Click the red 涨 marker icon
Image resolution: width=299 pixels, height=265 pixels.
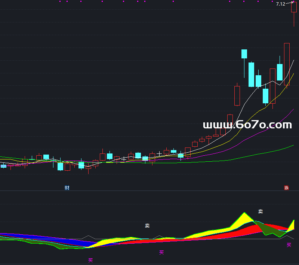pos(286,188)
